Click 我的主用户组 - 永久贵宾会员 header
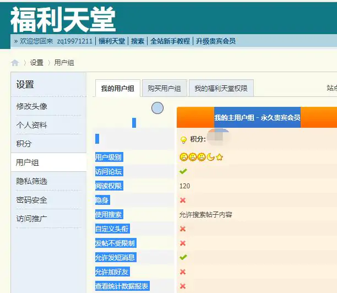 tap(257, 117)
